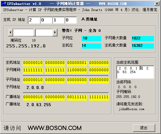Click the second IP octet field

[46, 20]
